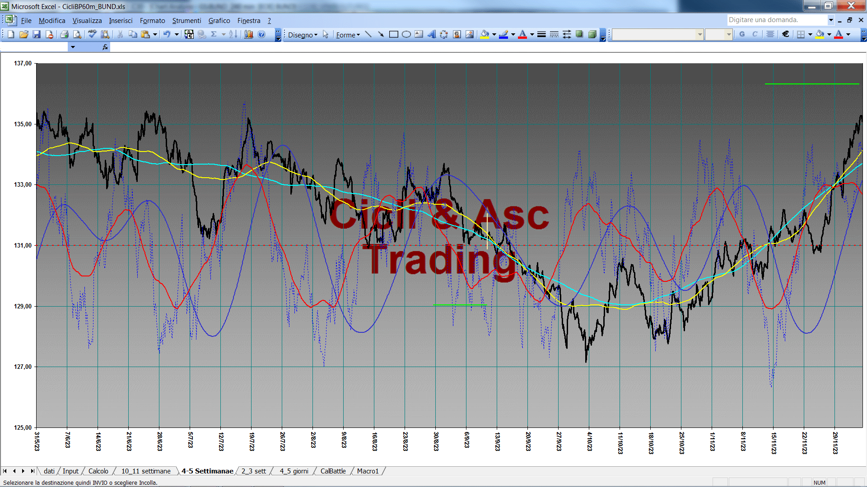Image resolution: width=867 pixels, height=487 pixels.
Task: Paste from the clipboard
Action: 145,34
